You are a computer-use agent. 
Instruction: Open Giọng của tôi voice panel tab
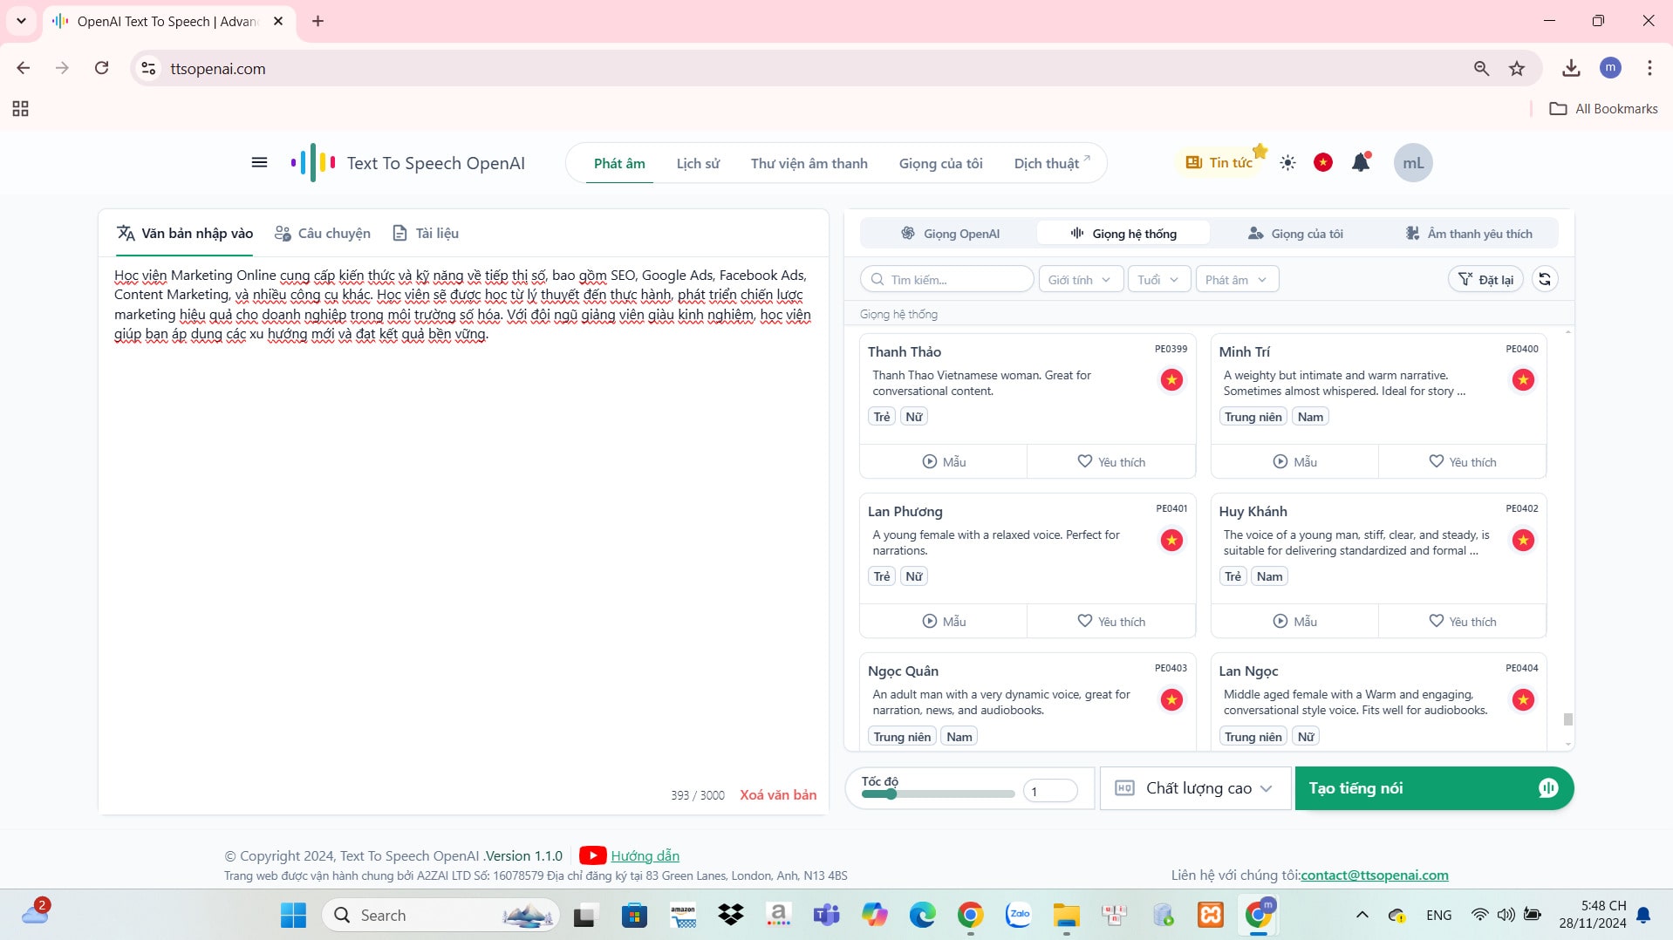coord(1295,233)
